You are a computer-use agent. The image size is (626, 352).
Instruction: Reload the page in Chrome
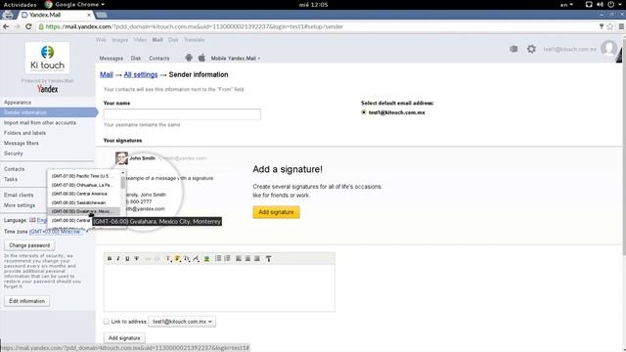coord(28,26)
